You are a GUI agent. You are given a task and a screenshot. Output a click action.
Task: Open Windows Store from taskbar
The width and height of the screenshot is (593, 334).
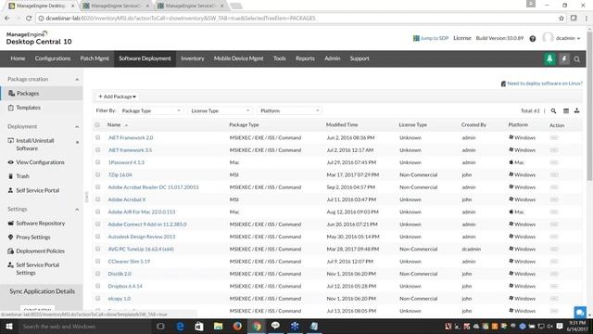pyautogui.click(x=199, y=326)
